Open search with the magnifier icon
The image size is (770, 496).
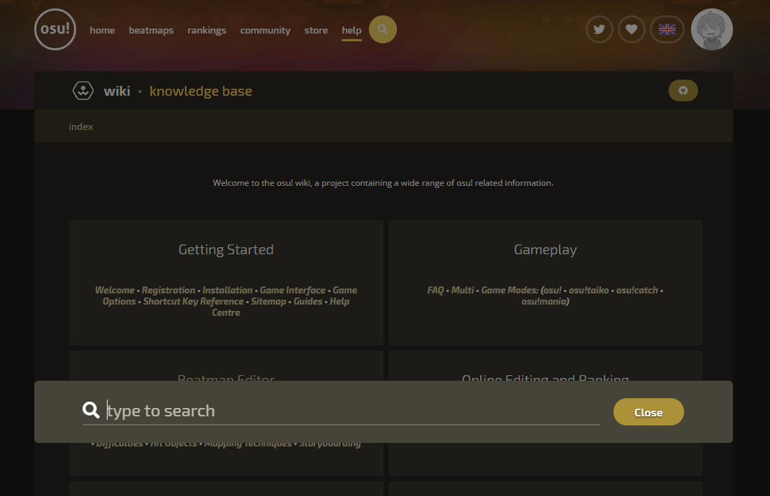point(382,29)
